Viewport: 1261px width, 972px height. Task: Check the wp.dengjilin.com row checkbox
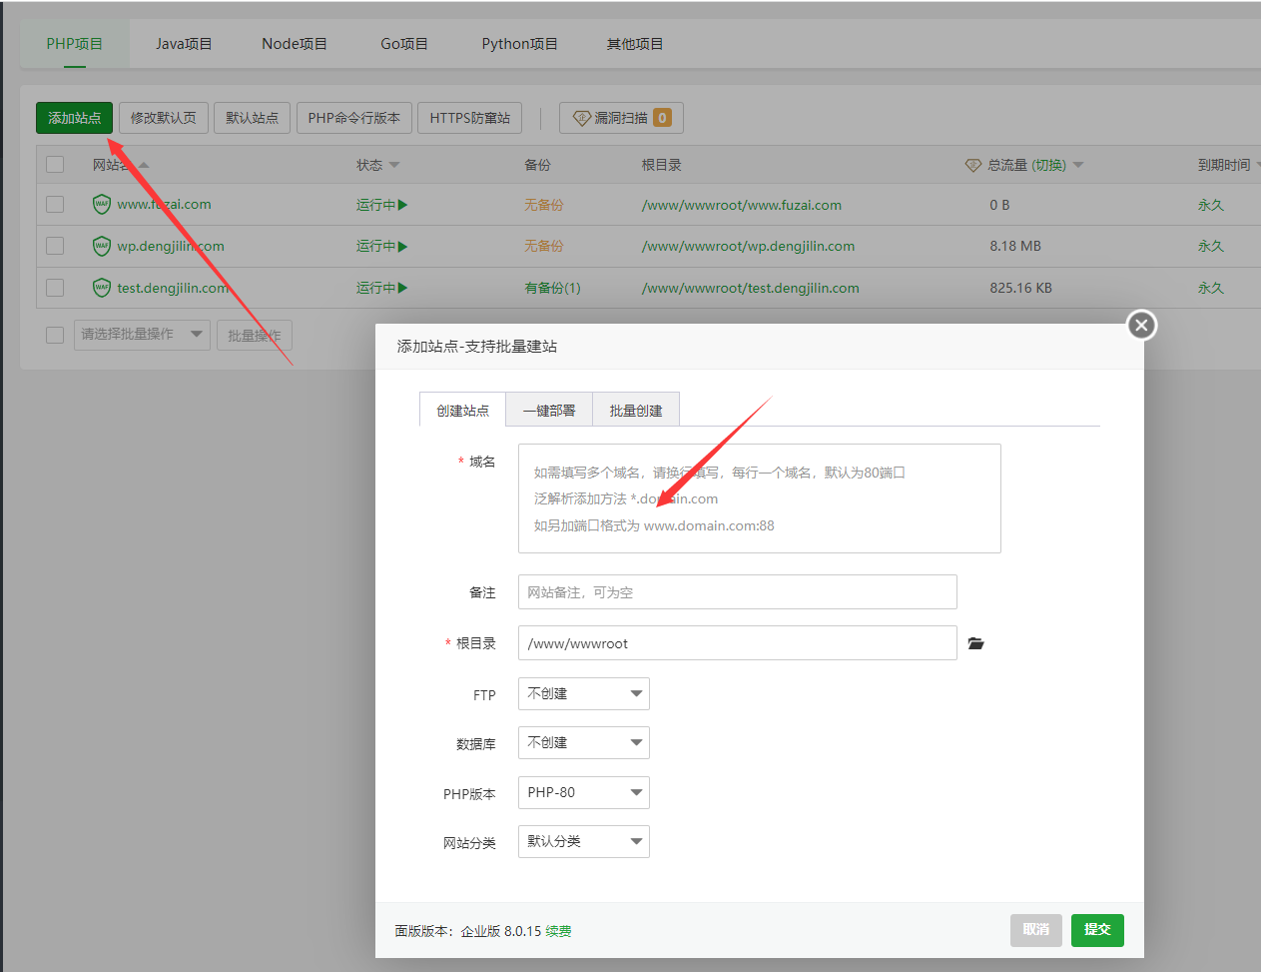[55, 246]
